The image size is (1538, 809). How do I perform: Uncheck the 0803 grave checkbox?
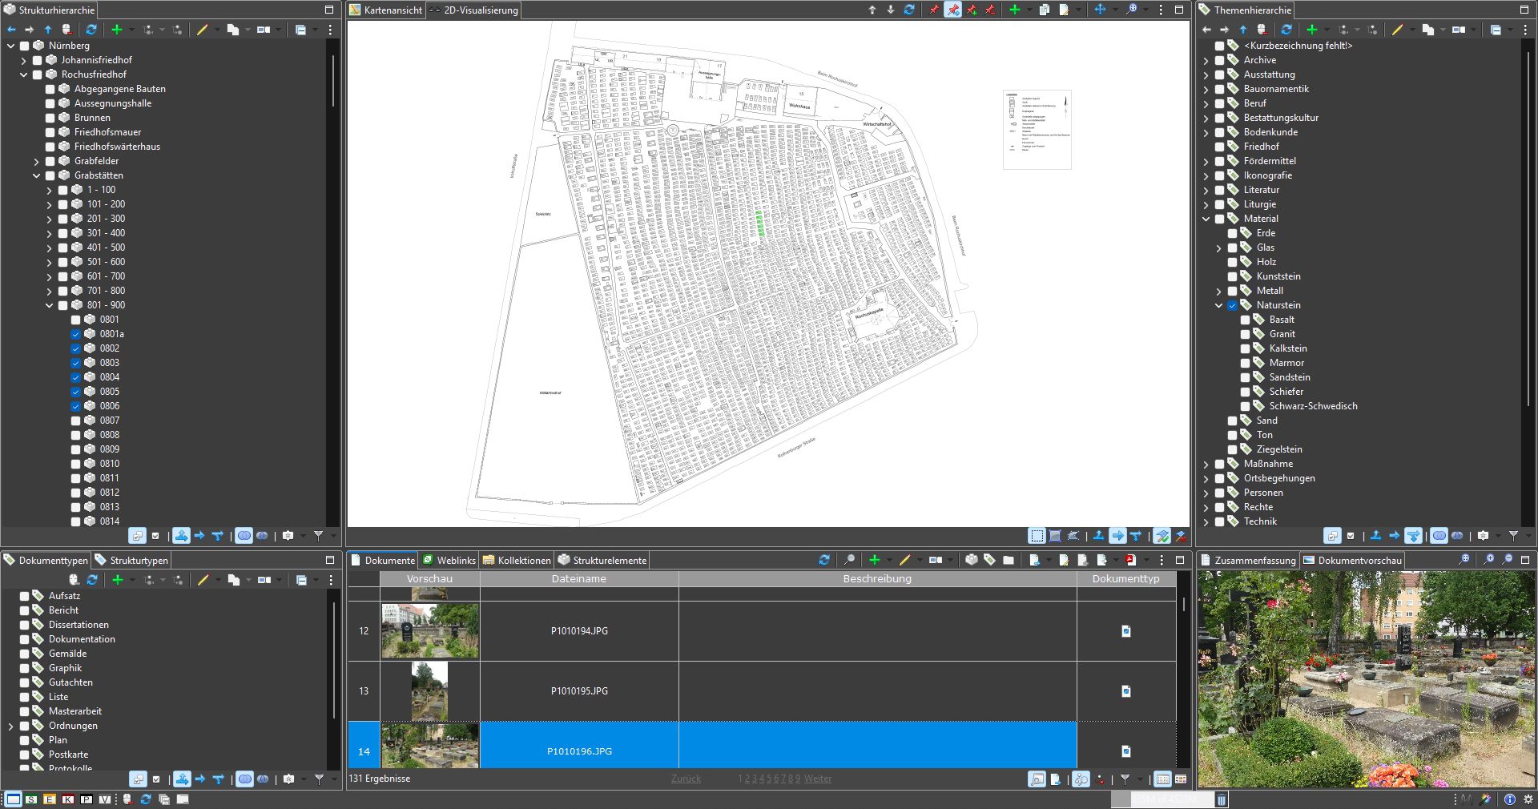point(76,363)
